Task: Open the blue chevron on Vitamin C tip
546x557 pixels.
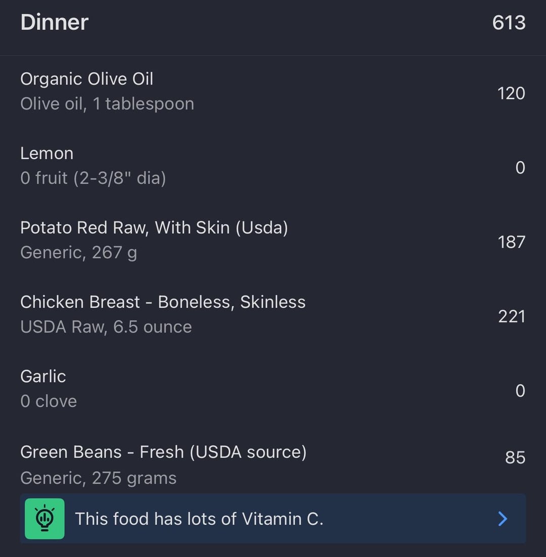Action: click(503, 519)
